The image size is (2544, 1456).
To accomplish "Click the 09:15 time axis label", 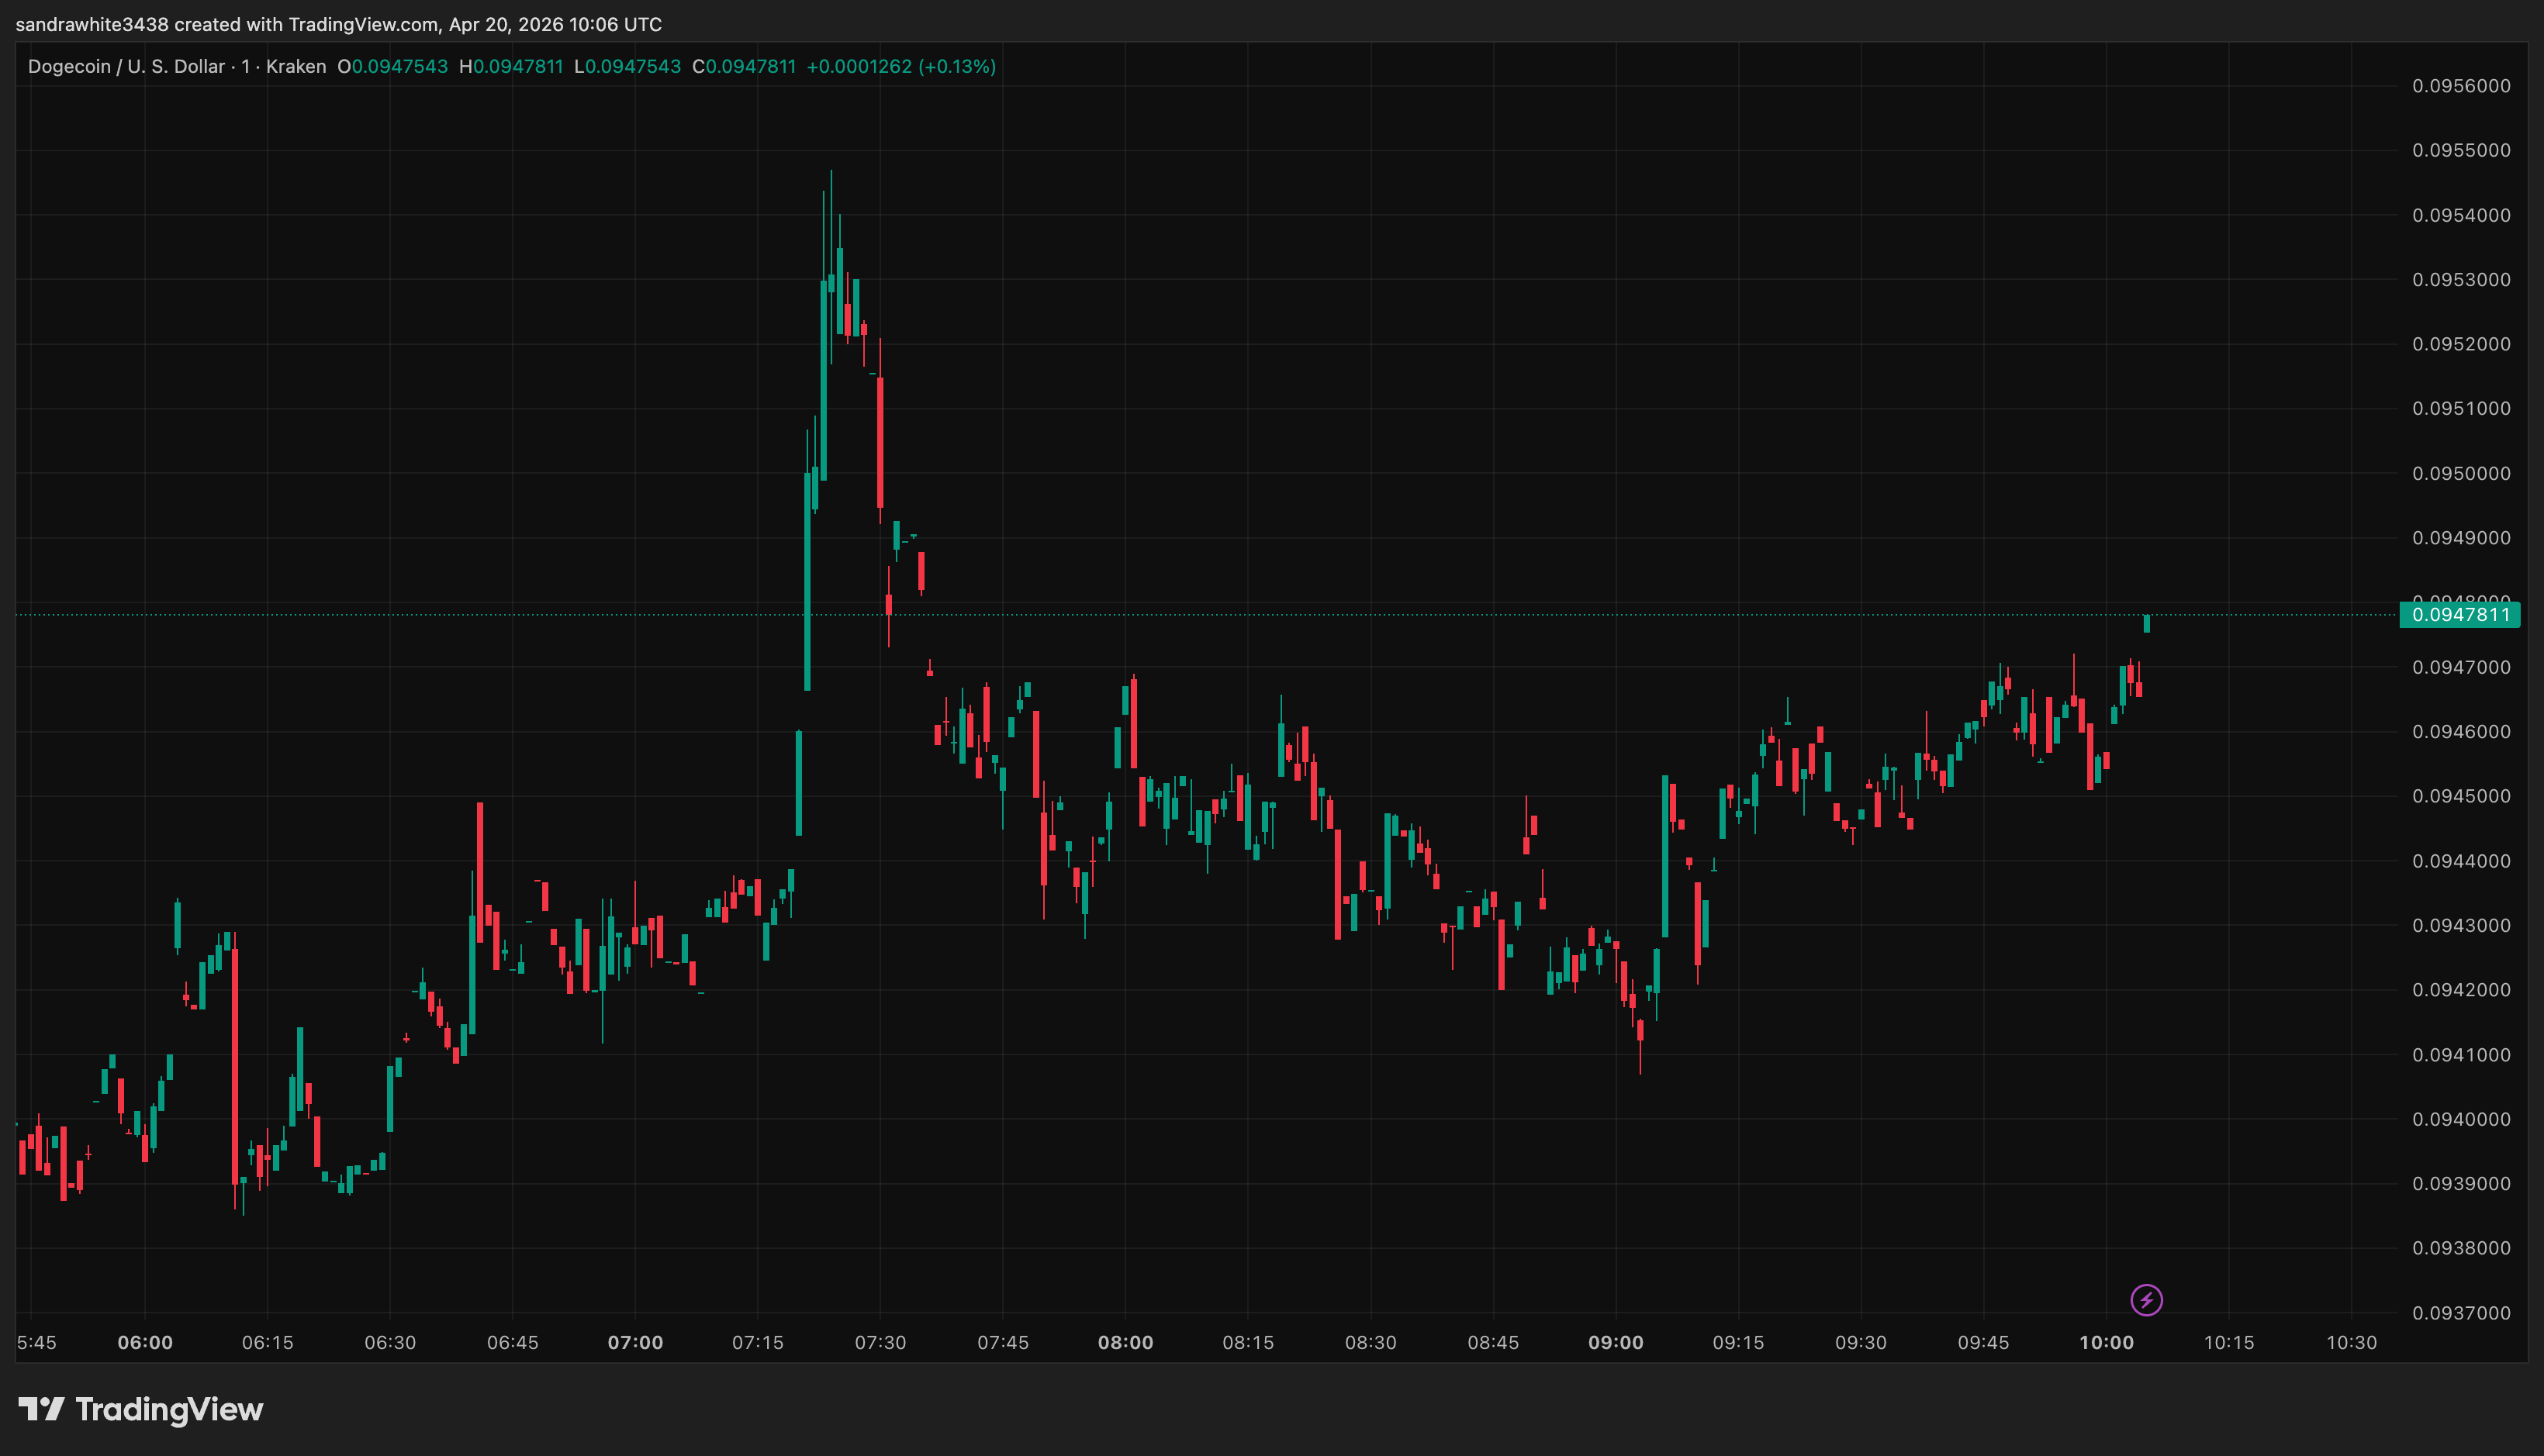I will point(1739,1343).
